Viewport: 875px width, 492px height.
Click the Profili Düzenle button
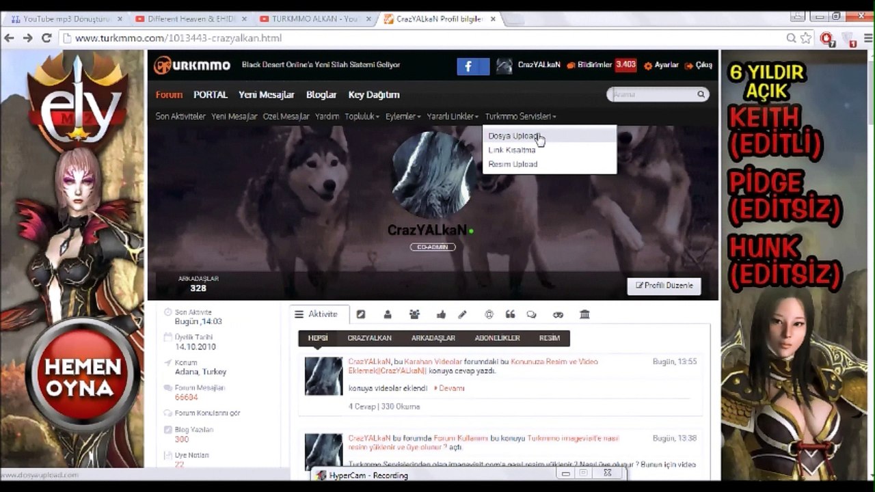click(x=664, y=286)
